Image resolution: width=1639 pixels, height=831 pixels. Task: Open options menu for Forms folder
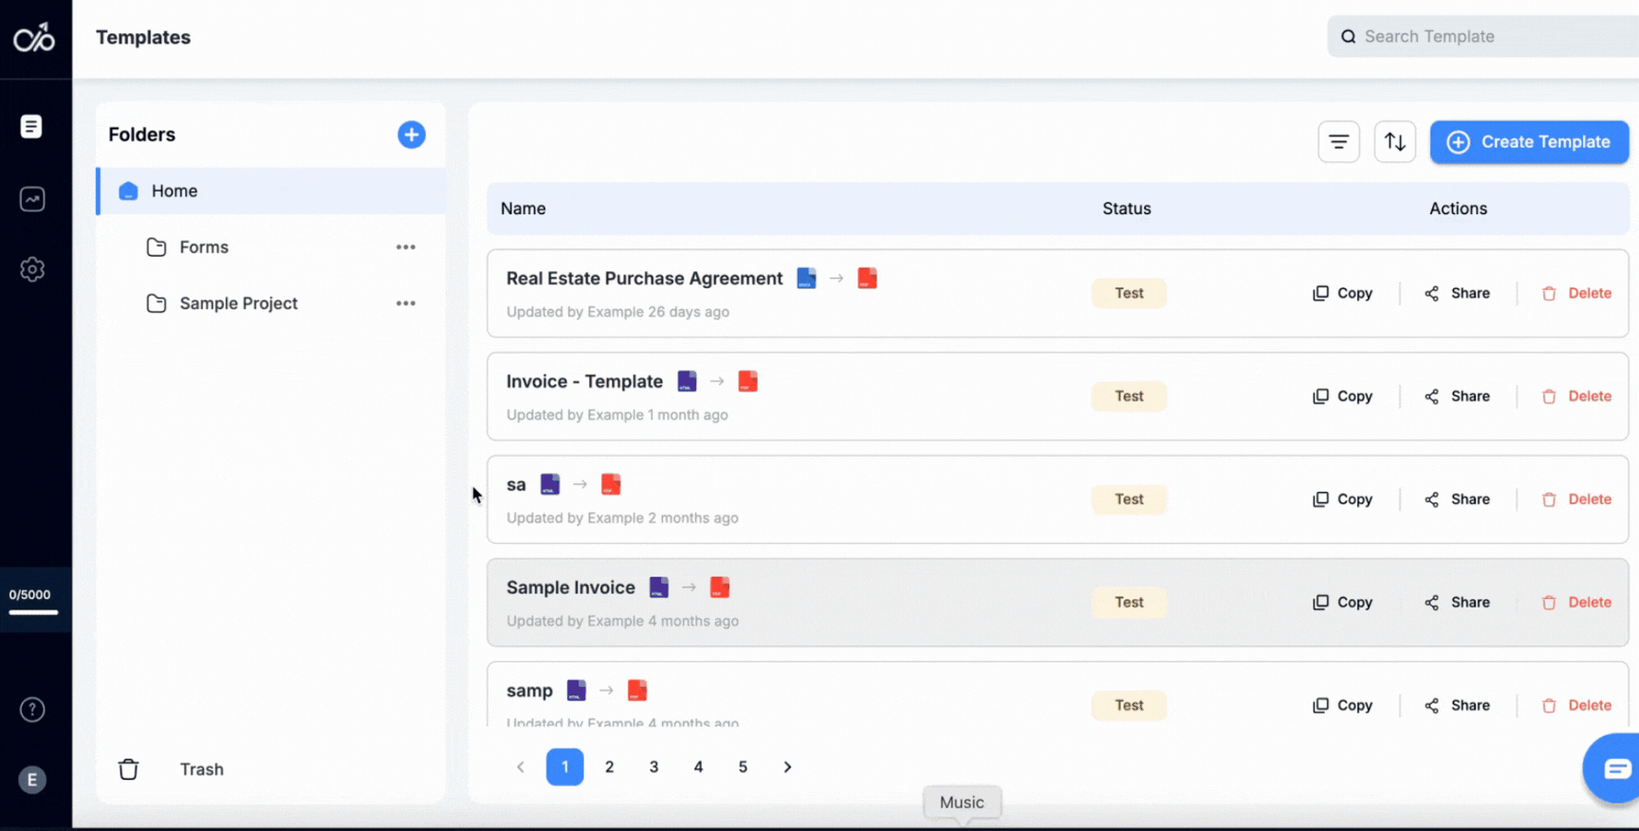coord(406,247)
